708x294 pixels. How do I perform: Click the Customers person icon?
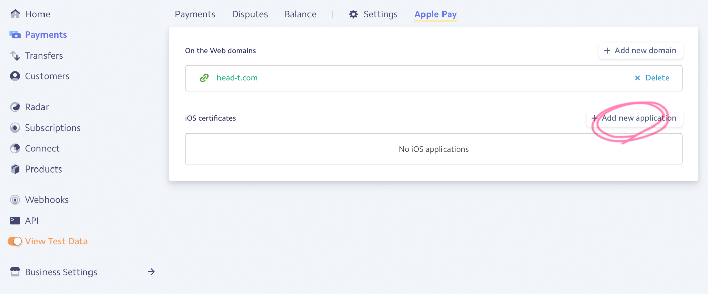pyautogui.click(x=15, y=76)
